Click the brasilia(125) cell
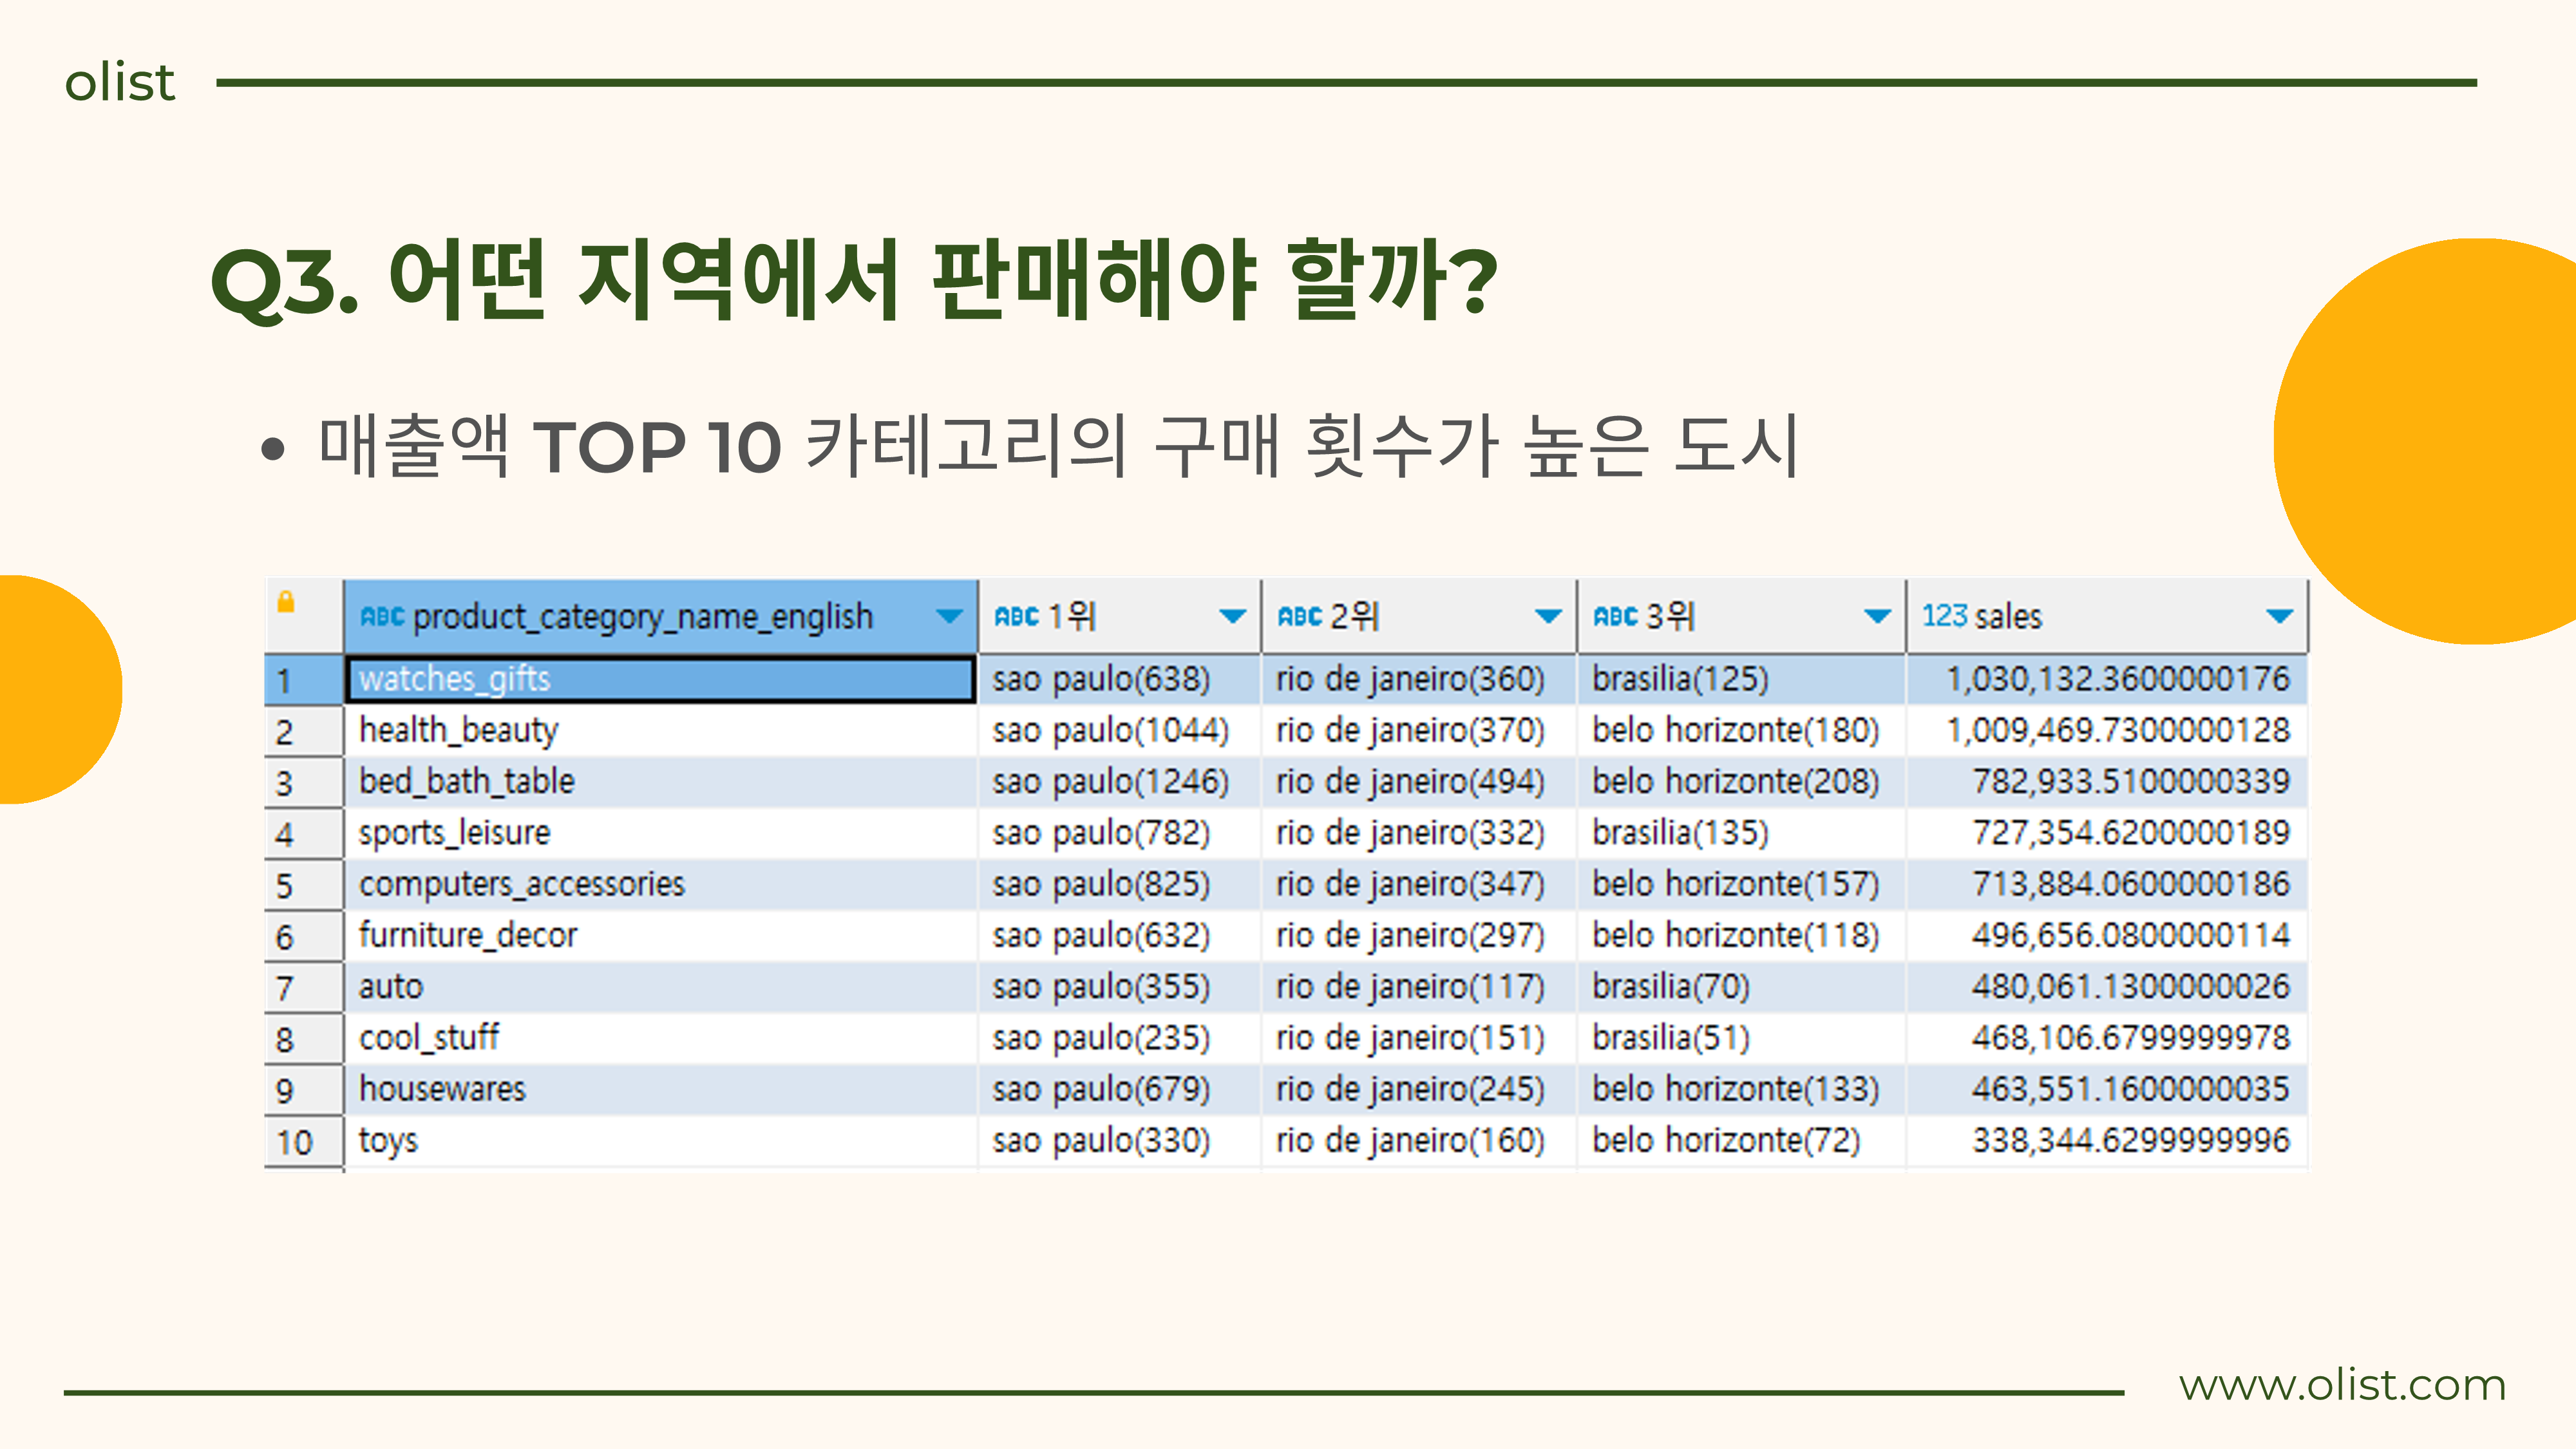 [x=1741, y=679]
